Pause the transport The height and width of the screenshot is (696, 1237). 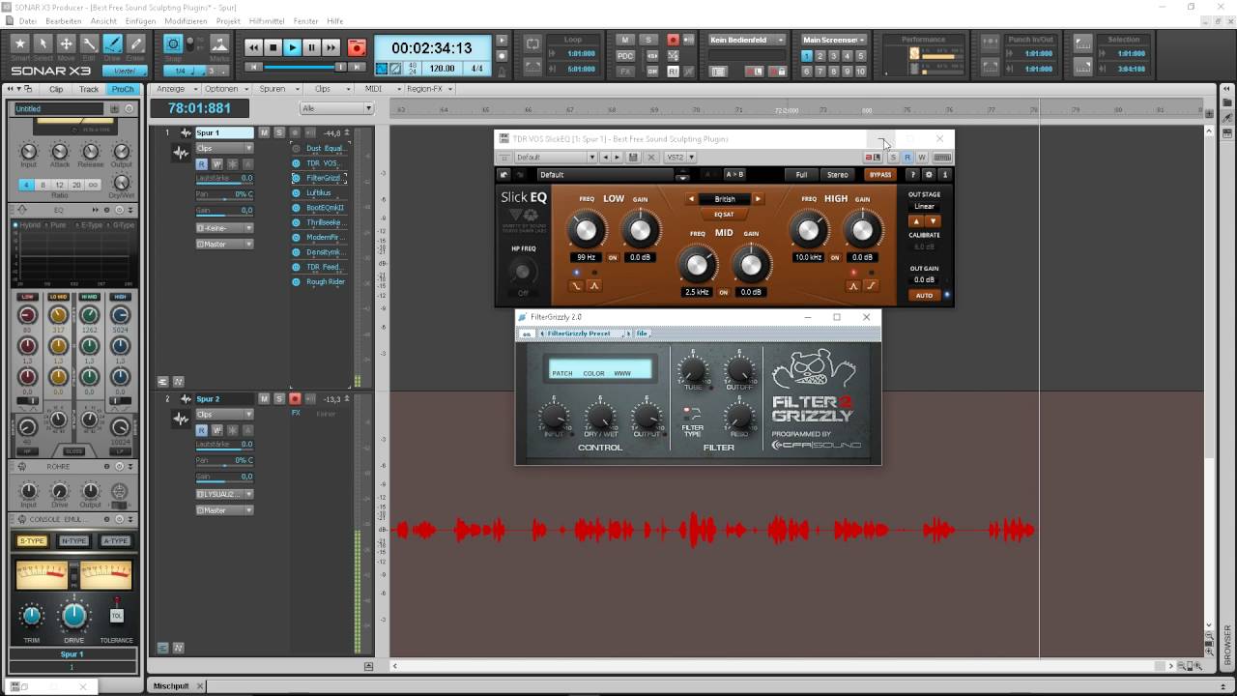tap(312, 47)
